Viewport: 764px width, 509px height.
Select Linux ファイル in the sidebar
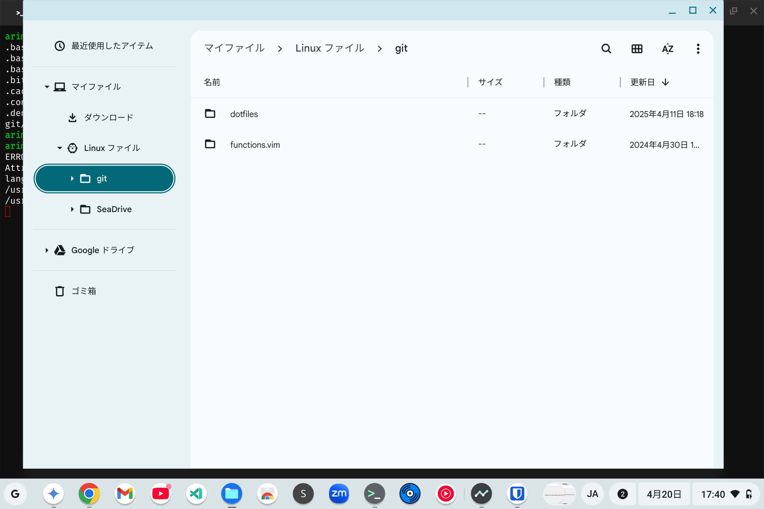pyautogui.click(x=104, y=148)
